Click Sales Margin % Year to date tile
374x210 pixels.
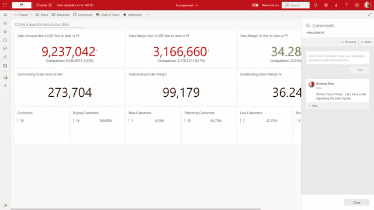pyautogui.click(x=269, y=48)
